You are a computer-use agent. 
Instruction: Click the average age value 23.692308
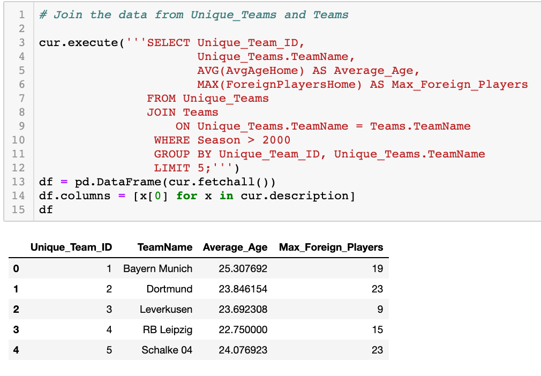click(243, 310)
